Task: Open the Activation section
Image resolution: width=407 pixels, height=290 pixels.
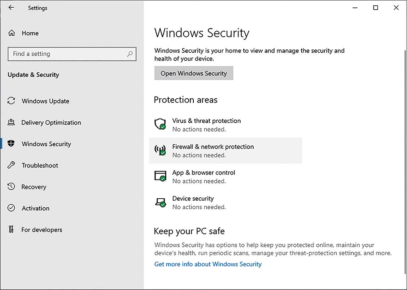Action: click(35, 208)
